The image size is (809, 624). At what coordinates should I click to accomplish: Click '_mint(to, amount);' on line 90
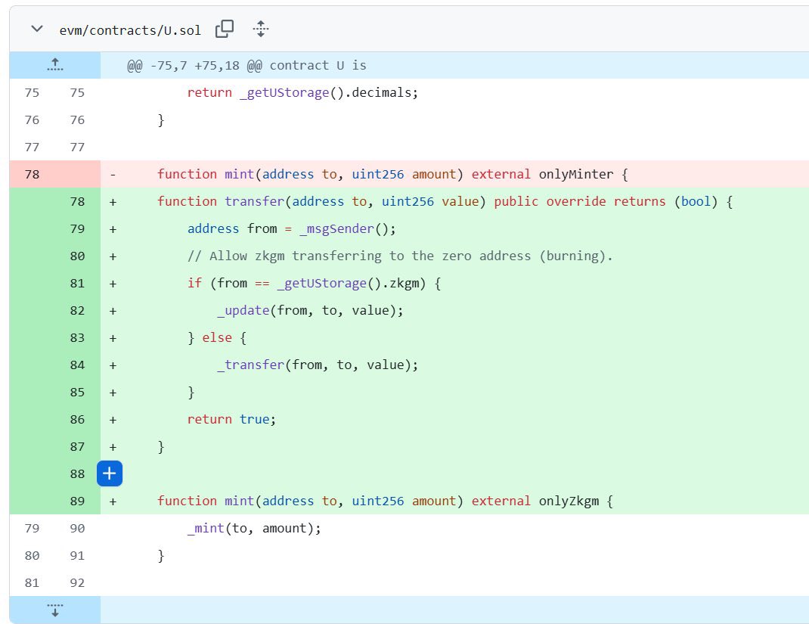[254, 529]
